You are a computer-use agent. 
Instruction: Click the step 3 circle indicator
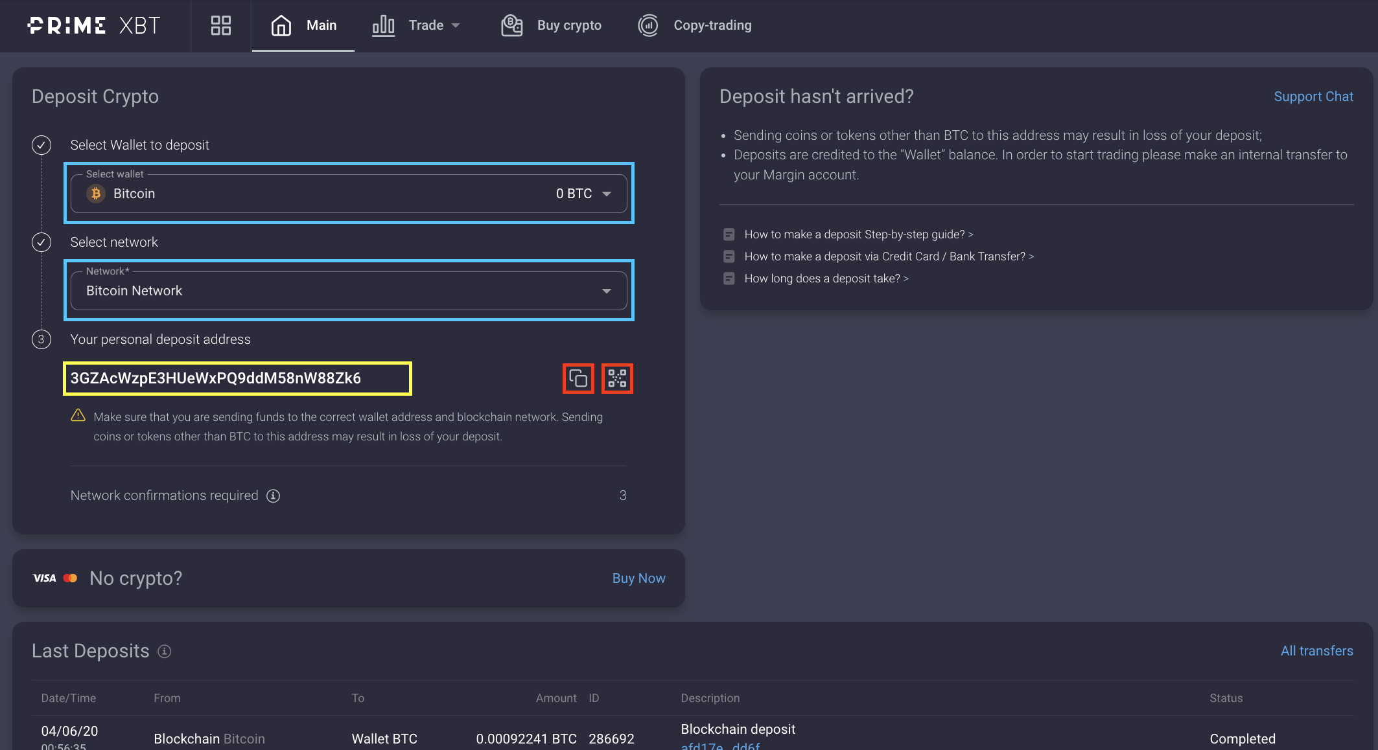click(41, 339)
